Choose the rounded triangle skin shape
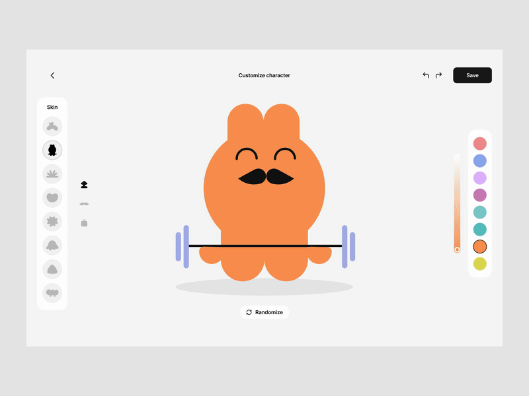529x396 pixels. point(52,269)
